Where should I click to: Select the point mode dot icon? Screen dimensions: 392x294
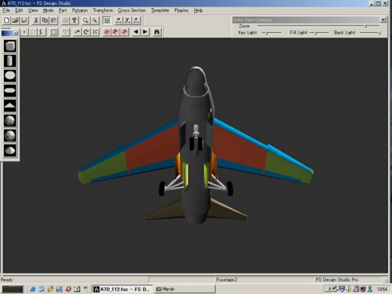pos(24,32)
